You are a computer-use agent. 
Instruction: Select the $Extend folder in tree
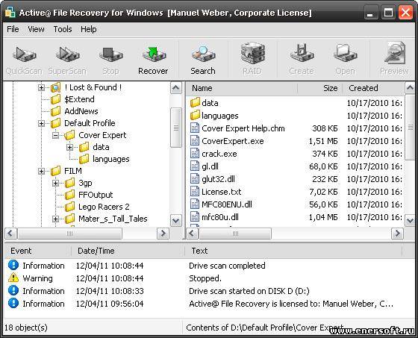click(79, 99)
